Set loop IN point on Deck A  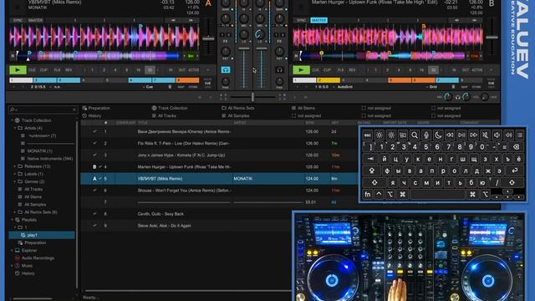[171, 70]
